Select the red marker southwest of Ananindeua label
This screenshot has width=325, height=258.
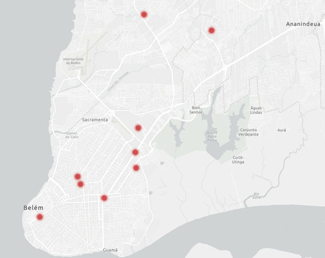pyautogui.click(x=211, y=30)
